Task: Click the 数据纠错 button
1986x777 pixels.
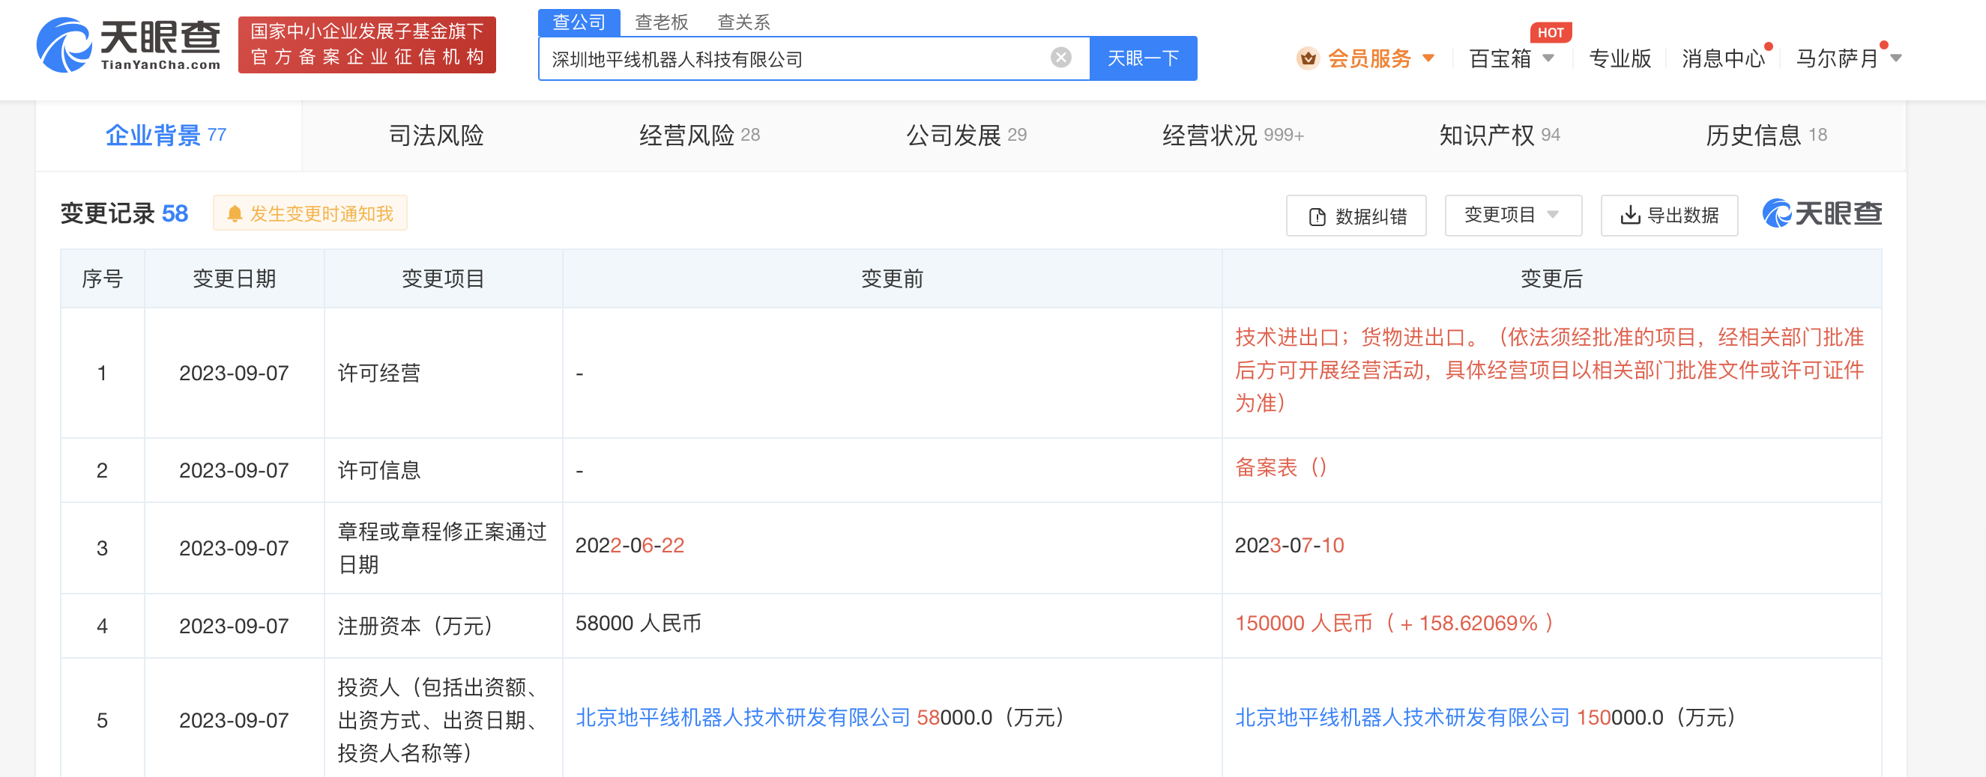Action: (x=1356, y=216)
